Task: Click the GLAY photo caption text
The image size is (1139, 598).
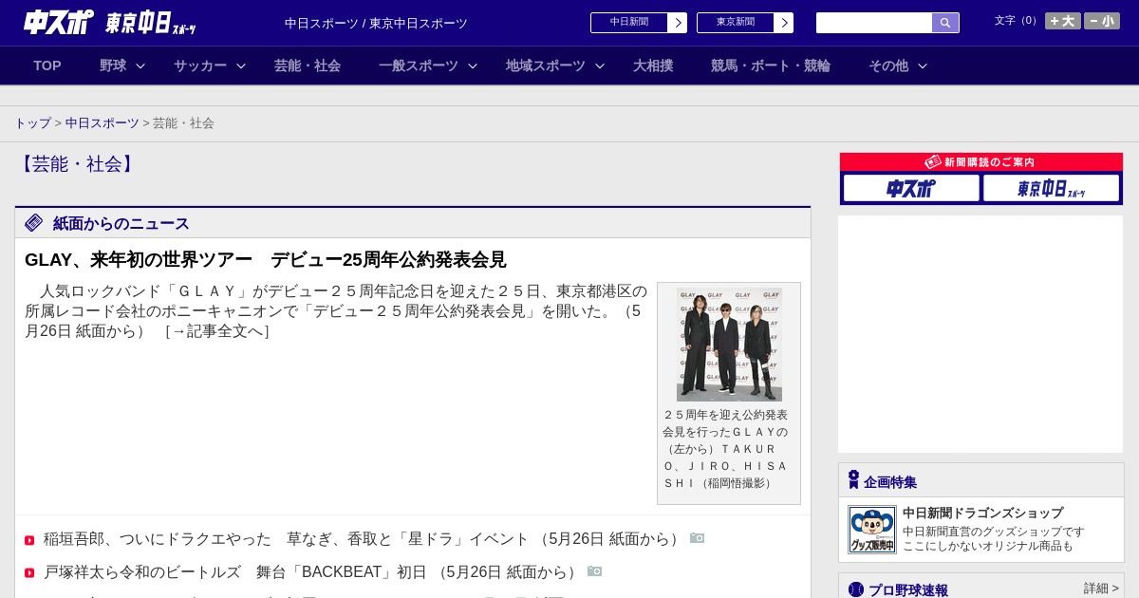Action: coord(726,449)
